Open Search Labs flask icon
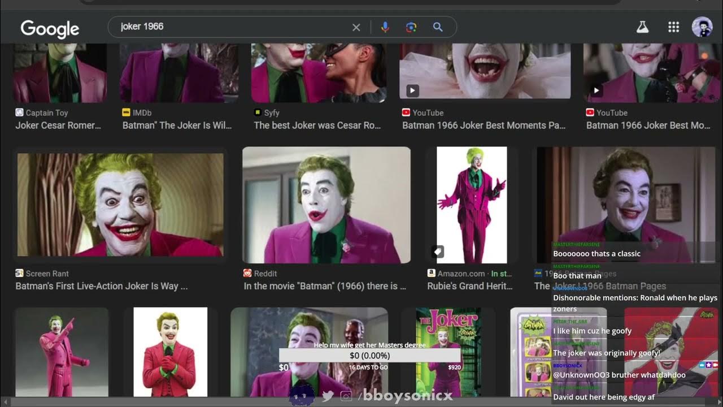The image size is (723, 407). click(x=643, y=27)
